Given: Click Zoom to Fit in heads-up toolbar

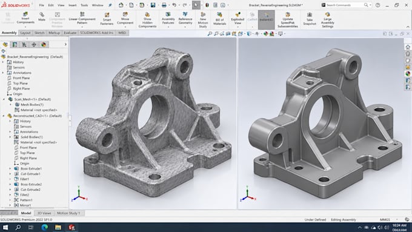Looking at the screenshot, I should [x=210, y=34].
